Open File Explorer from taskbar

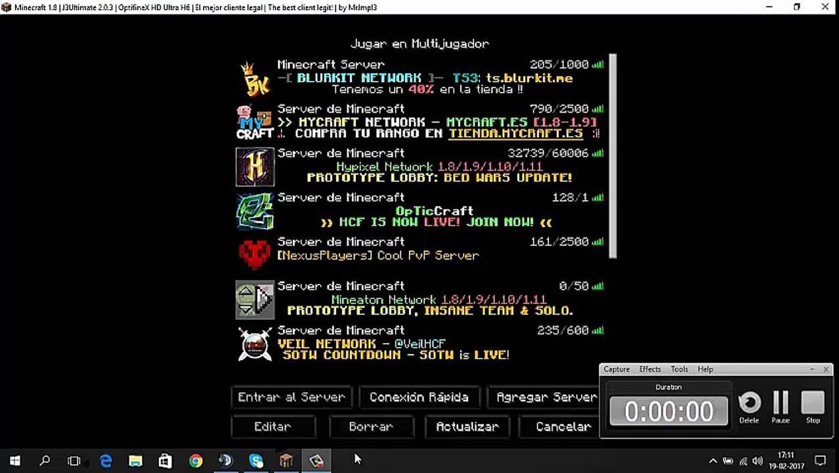coord(135,461)
